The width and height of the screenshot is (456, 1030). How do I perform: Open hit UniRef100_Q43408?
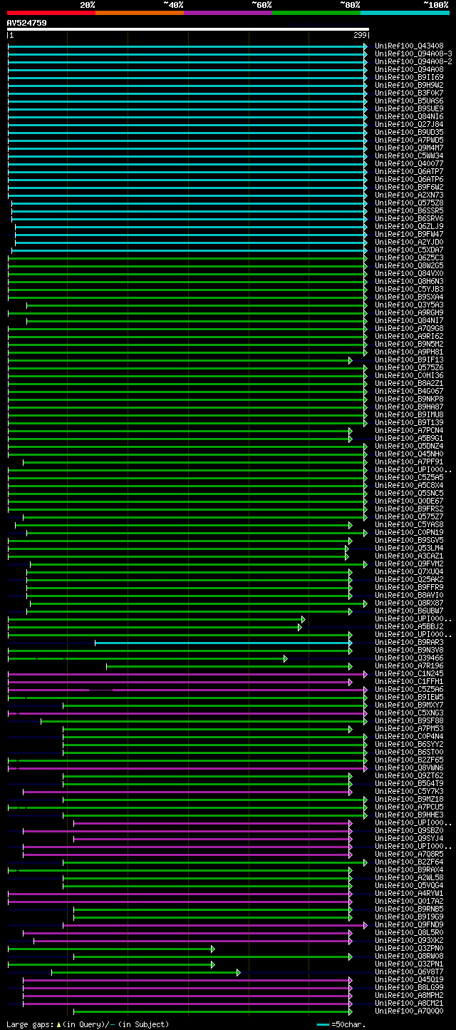click(x=409, y=46)
